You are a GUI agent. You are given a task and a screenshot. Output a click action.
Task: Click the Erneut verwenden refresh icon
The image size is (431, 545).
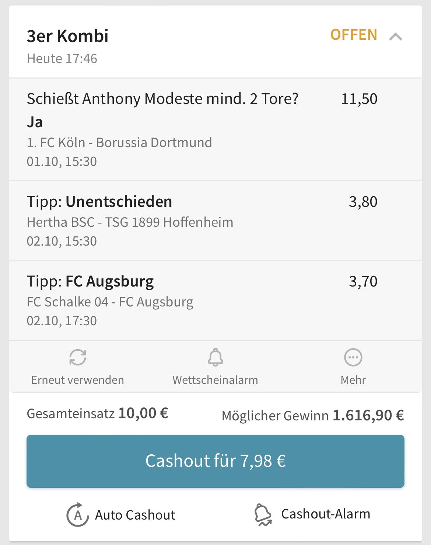click(78, 357)
